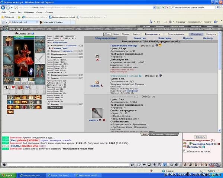223x178 pixels.
Task: Click the chat message input field
Action: [68, 165]
